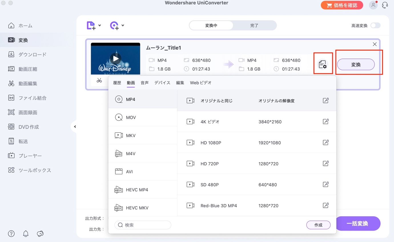Screen dimensions: 394x242
Task: Open the ファイル結合 sidebar section
Action: [x=27, y=98]
